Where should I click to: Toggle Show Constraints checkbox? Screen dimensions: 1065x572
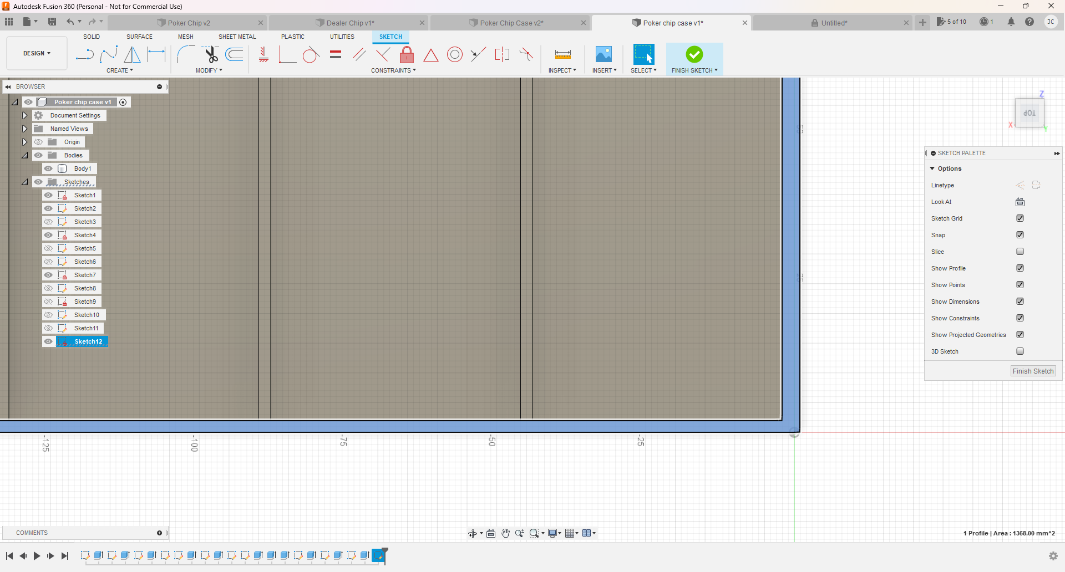tap(1020, 318)
